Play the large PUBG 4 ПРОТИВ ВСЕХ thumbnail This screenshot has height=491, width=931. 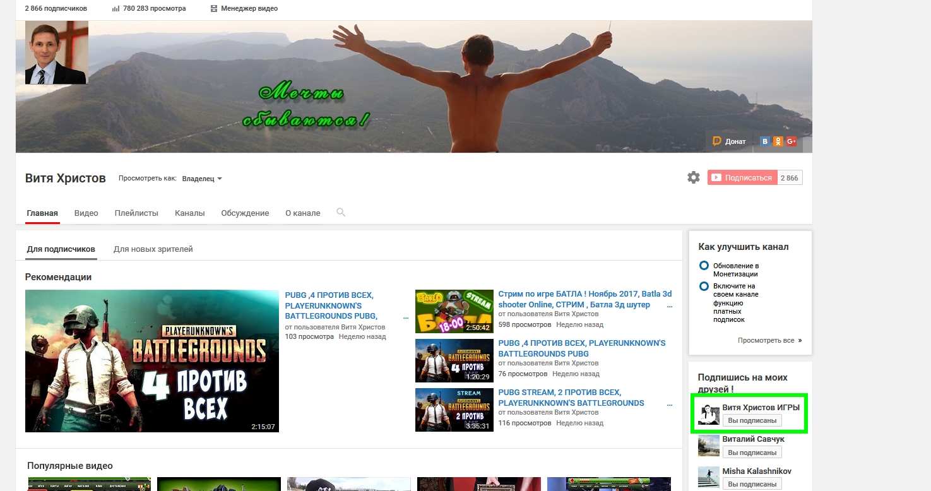coord(152,361)
